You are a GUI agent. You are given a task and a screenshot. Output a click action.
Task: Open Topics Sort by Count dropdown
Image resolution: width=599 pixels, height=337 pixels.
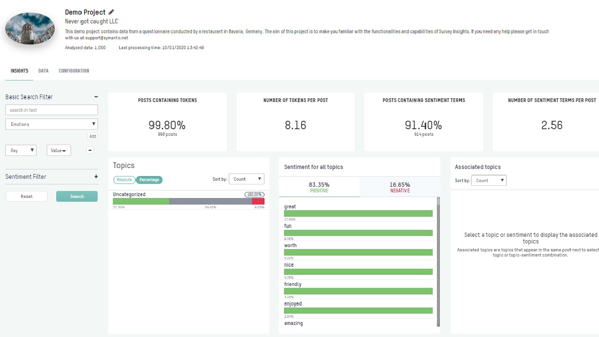click(247, 179)
